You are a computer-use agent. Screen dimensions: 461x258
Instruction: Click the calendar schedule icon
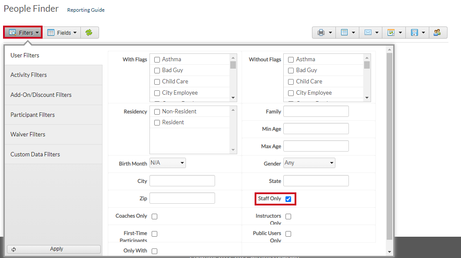[391, 32]
